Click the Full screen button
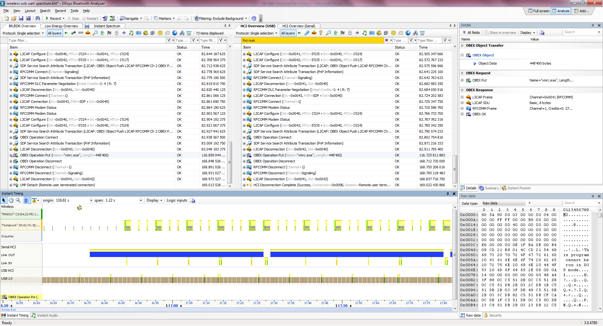The width and height of the screenshot is (603, 326). coord(539,11)
